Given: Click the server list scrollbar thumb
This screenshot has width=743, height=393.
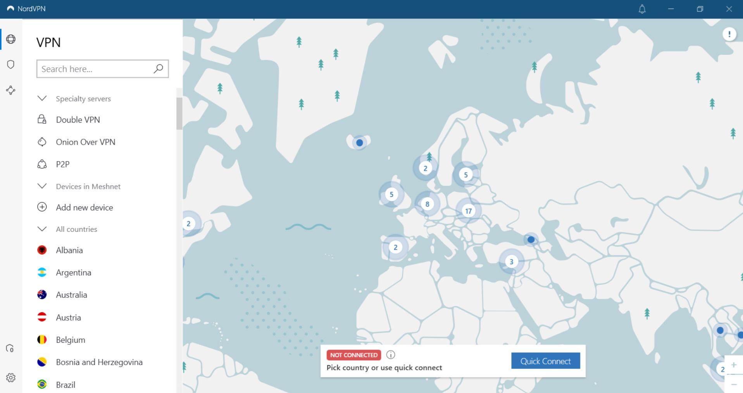Looking at the screenshot, I should pos(179,113).
